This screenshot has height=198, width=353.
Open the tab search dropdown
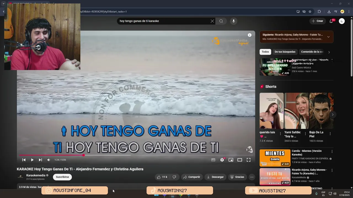[x=4, y=4]
